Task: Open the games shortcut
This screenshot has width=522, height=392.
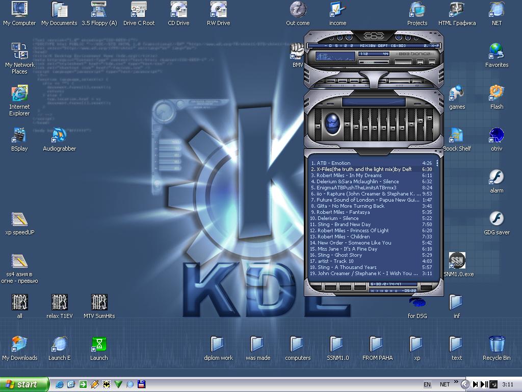Action: point(457,97)
